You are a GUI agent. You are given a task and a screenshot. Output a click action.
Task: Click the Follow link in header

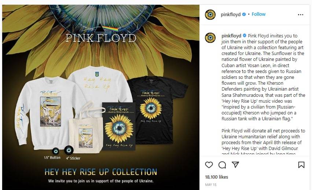coord(258,14)
